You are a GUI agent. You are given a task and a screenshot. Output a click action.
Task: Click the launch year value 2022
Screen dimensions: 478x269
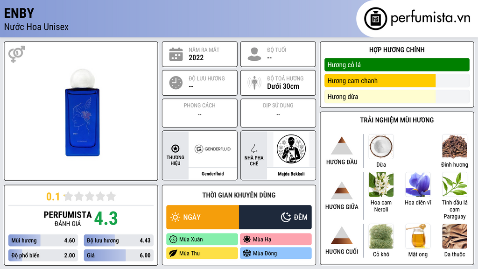coord(196,57)
